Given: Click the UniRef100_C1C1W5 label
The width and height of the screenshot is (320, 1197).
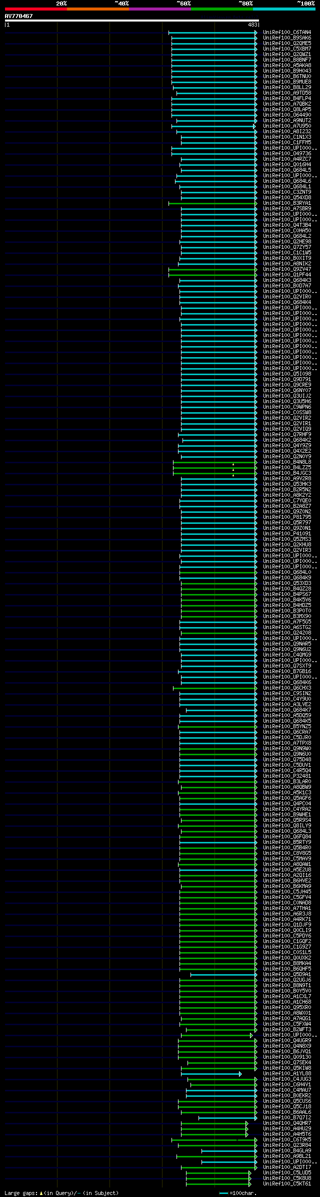Looking at the screenshot, I should coord(287,253).
